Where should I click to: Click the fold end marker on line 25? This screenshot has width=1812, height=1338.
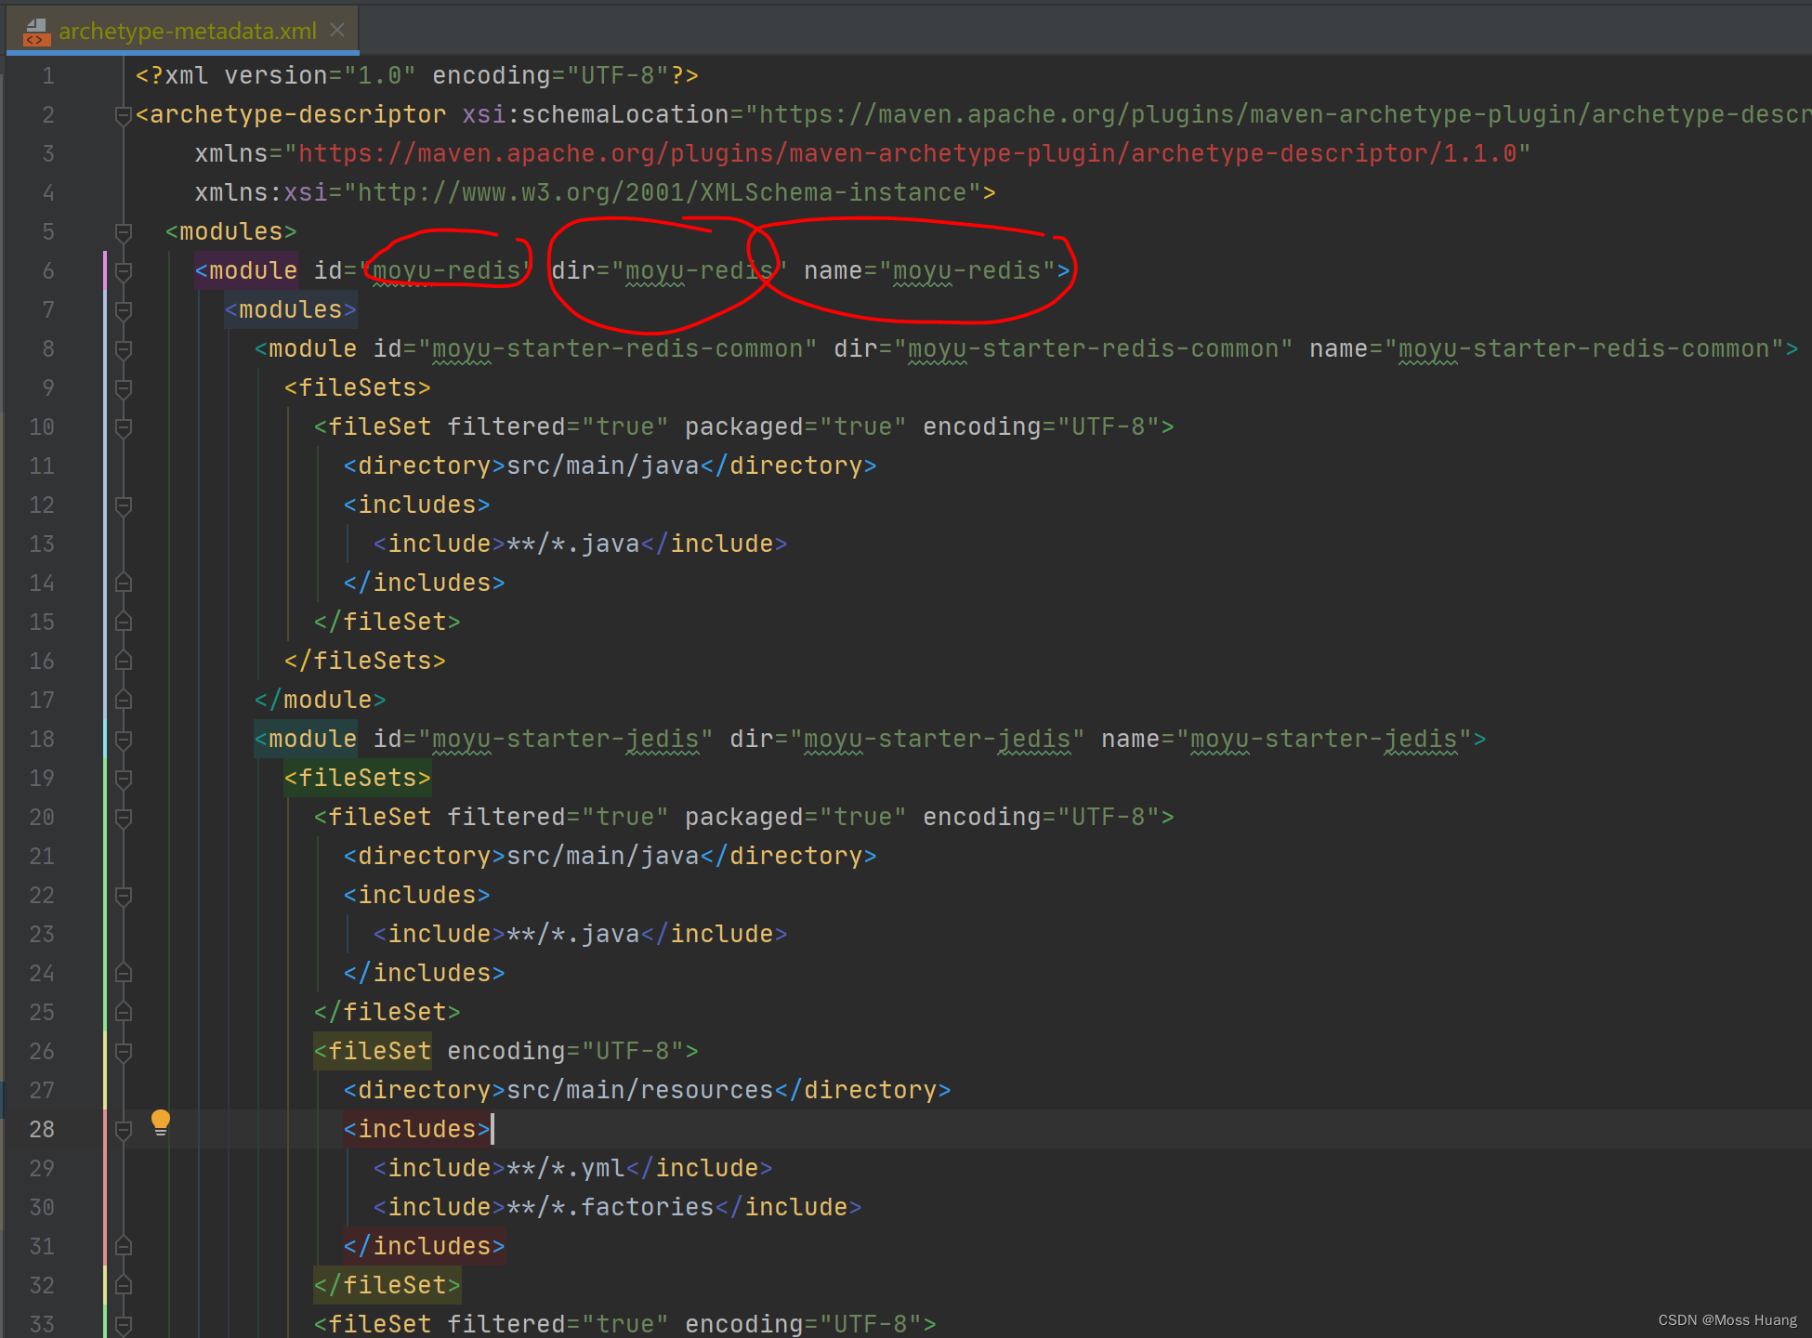(123, 1012)
